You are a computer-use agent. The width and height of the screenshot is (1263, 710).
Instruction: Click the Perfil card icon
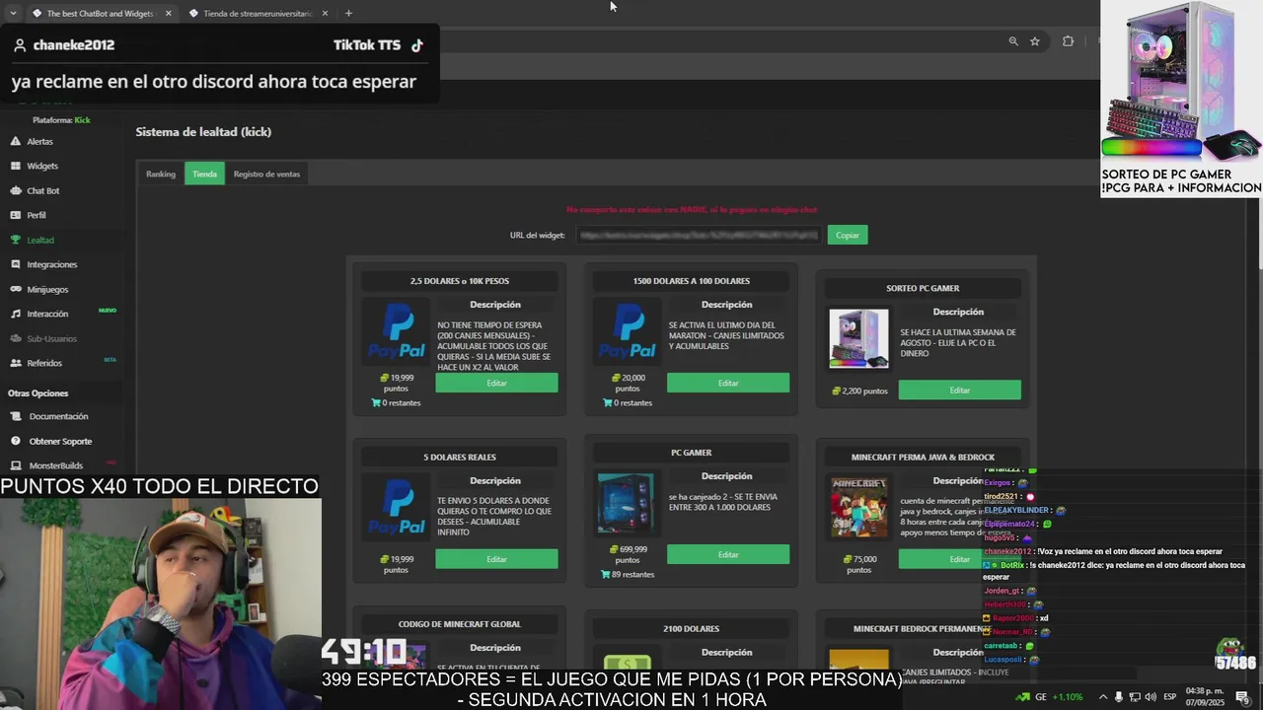click(x=16, y=215)
